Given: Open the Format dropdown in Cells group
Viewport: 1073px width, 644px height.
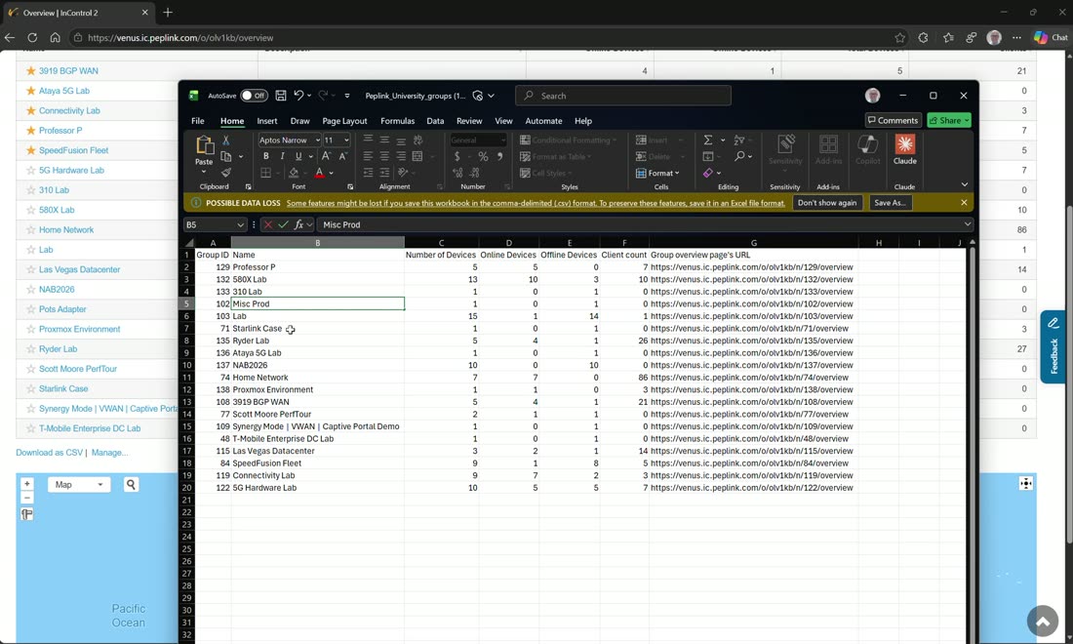Looking at the screenshot, I should click(x=657, y=173).
